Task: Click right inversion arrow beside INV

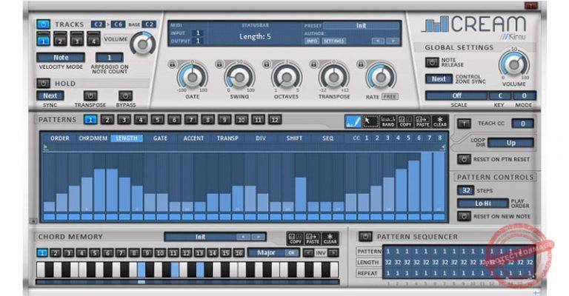Action: coord(333,252)
